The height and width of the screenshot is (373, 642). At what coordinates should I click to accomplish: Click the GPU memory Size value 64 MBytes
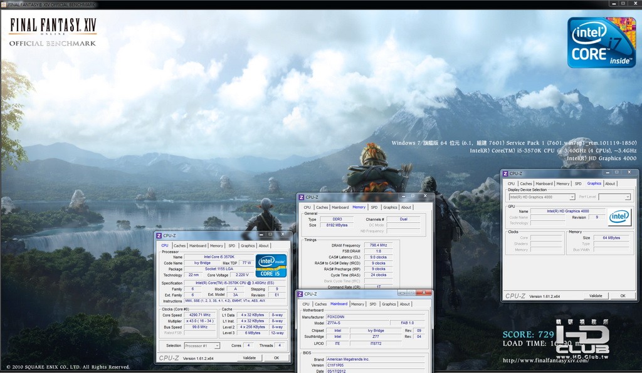tap(611, 238)
